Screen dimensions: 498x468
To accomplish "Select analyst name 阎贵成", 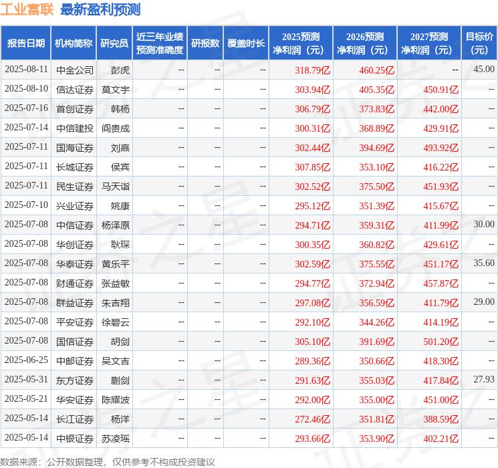I will tap(116, 128).
